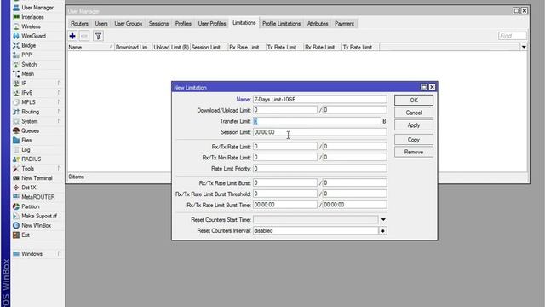Click the Upload Limit input field
This screenshot has width=545, height=307.
pyautogui.click(x=355, y=110)
